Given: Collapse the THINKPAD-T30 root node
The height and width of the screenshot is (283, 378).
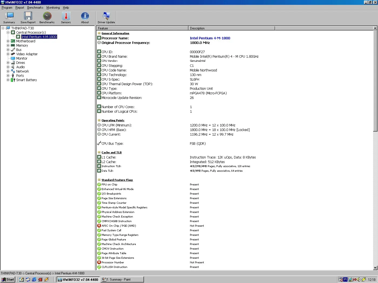Looking at the screenshot, I should [x=3, y=28].
